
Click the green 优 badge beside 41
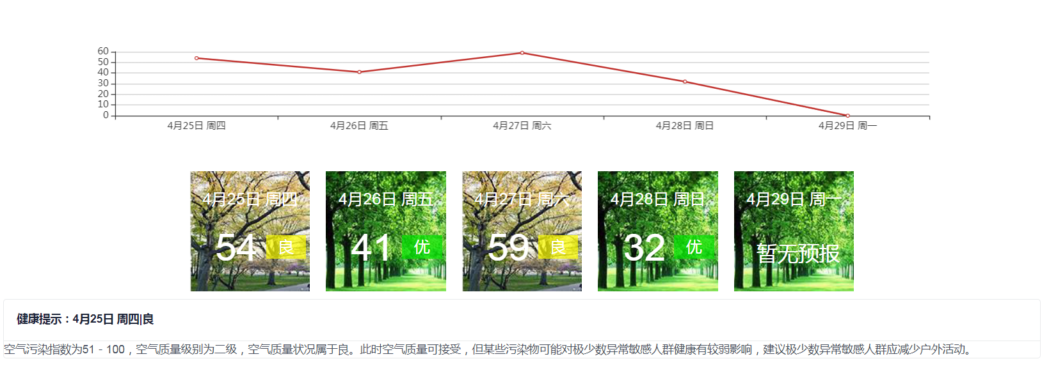(x=422, y=247)
